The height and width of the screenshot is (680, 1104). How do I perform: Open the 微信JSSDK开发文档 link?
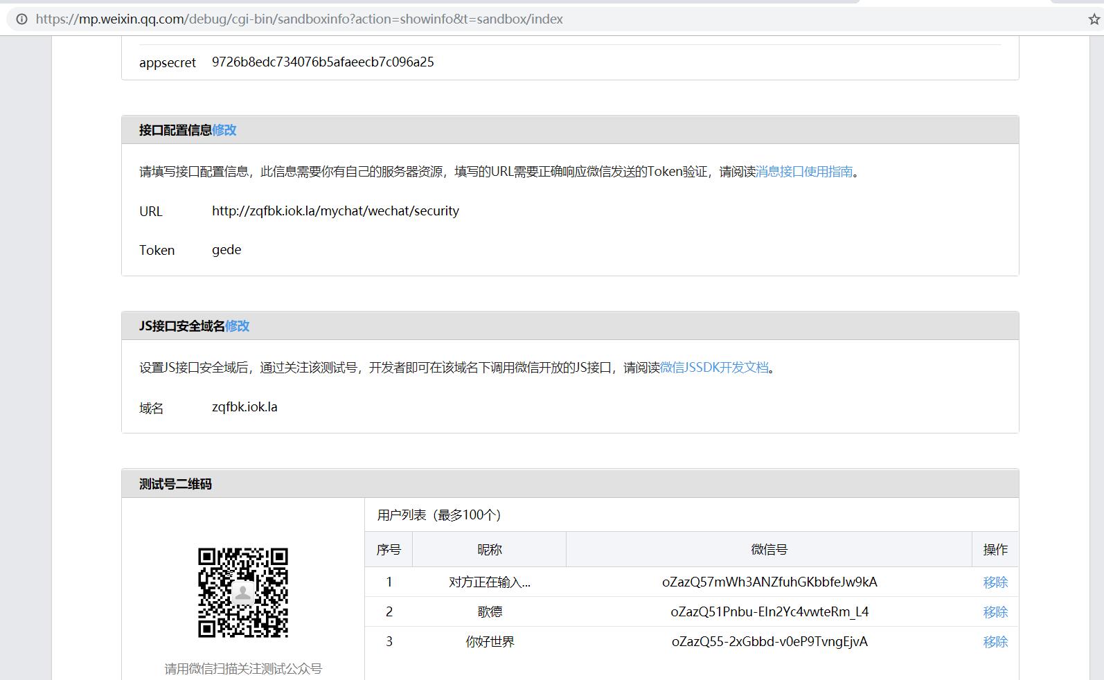[x=714, y=368]
